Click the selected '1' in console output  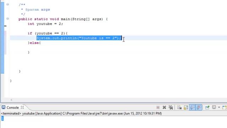click(x=2, y=118)
